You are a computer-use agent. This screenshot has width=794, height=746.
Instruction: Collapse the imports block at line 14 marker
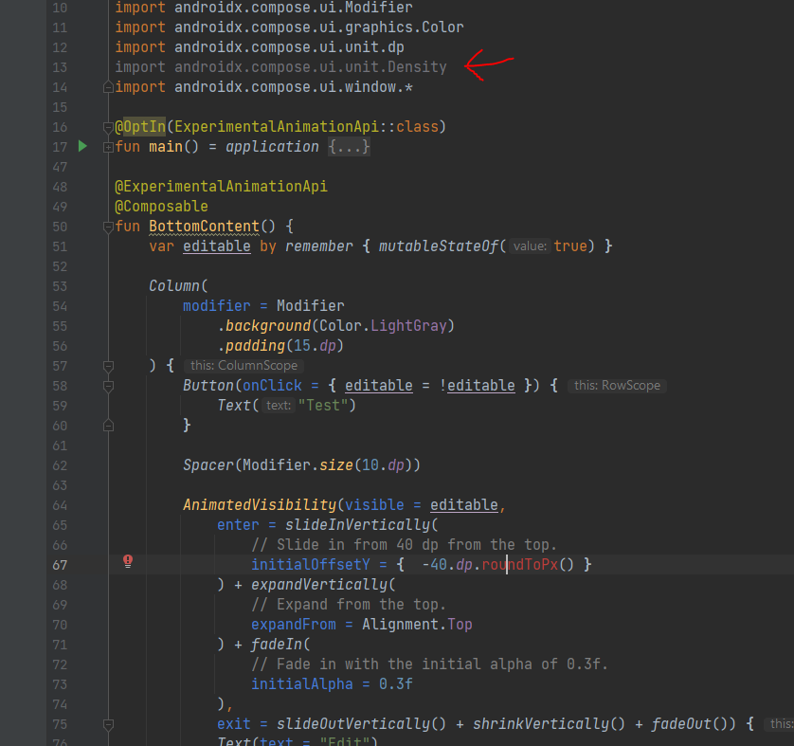108,87
